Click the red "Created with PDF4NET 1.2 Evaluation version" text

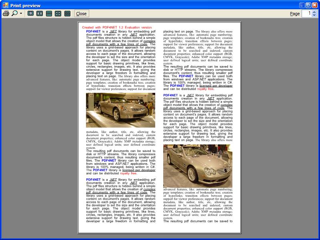tap(117, 27)
